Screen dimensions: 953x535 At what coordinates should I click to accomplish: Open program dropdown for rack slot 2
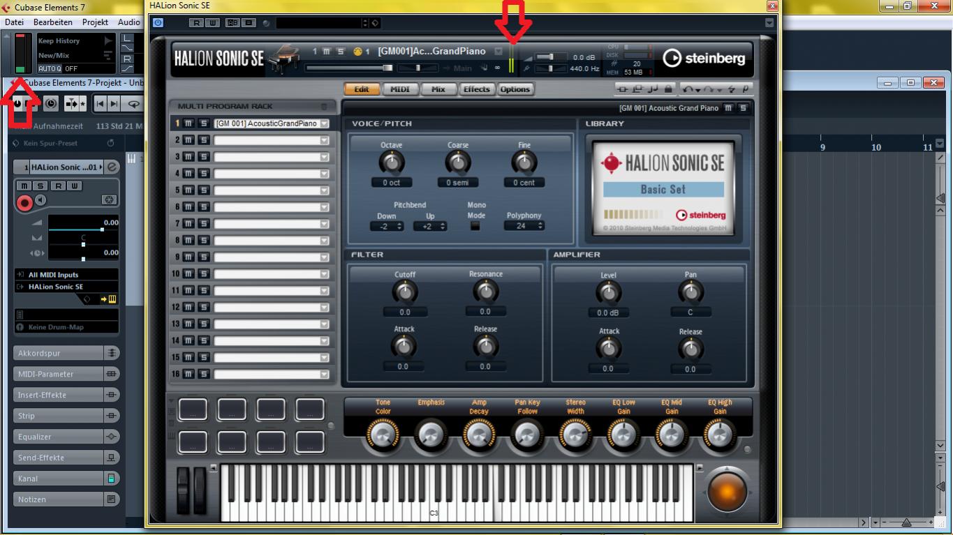(x=323, y=140)
